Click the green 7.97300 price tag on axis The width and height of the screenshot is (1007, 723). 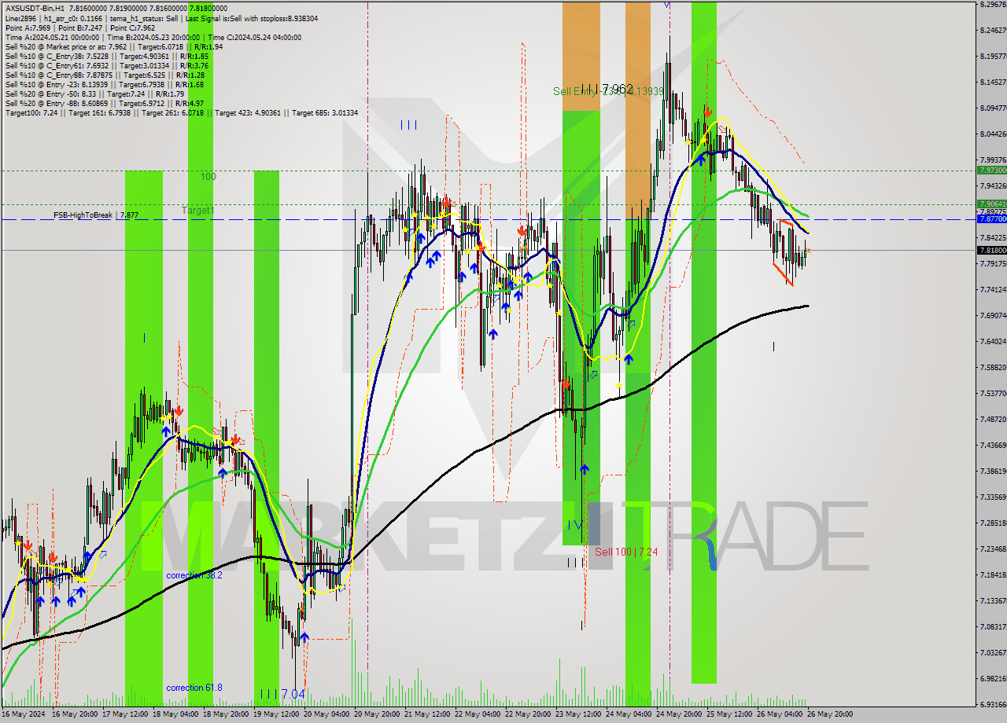(991, 170)
